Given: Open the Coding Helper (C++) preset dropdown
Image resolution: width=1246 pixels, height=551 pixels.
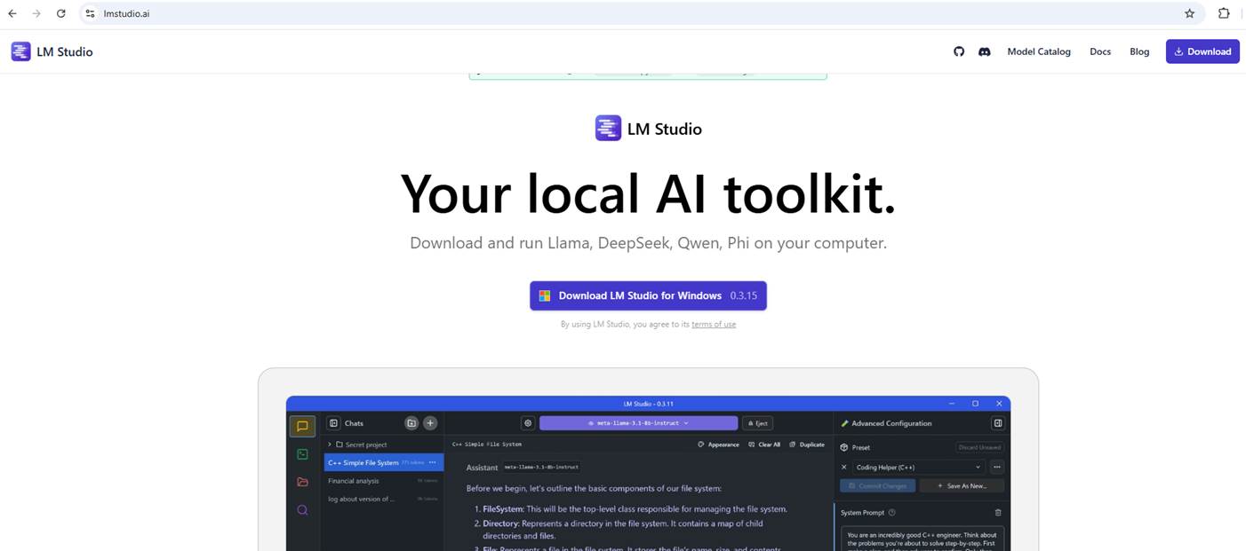Looking at the screenshot, I should tap(919, 467).
